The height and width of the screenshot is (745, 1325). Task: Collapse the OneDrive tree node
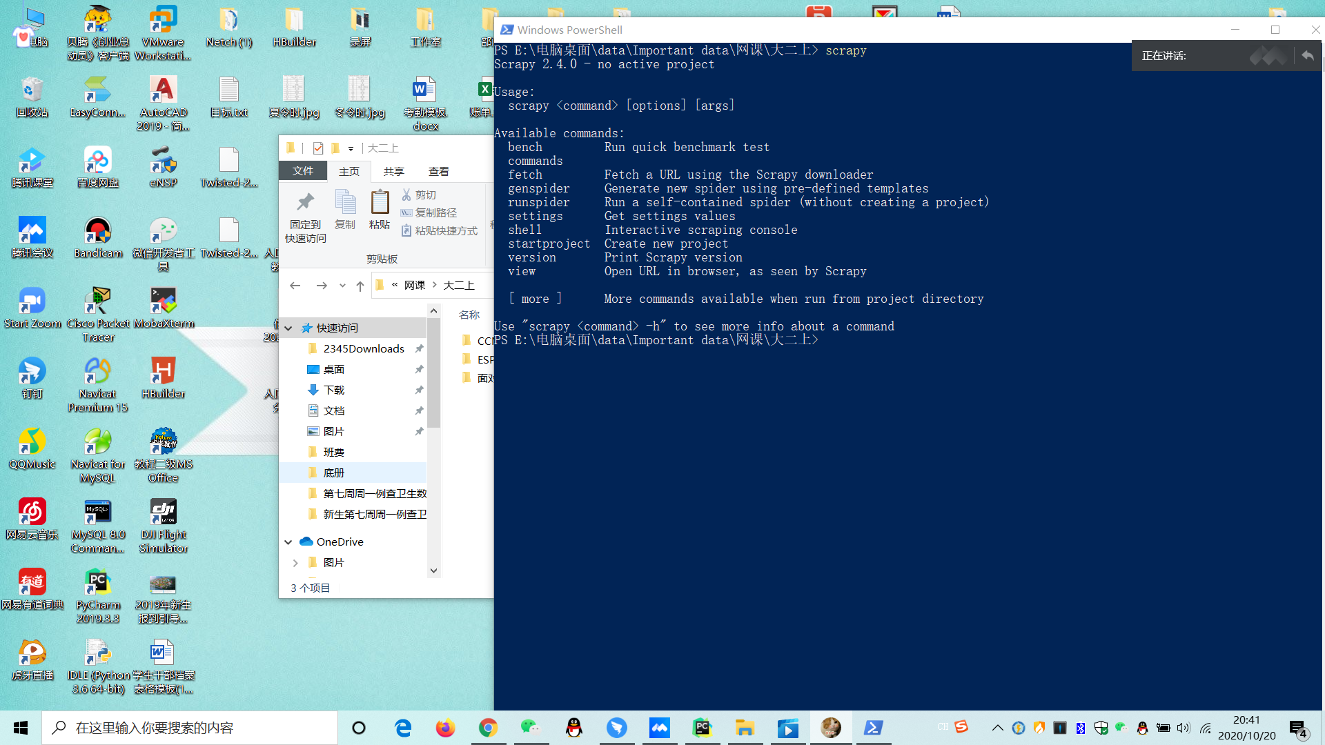(x=288, y=542)
